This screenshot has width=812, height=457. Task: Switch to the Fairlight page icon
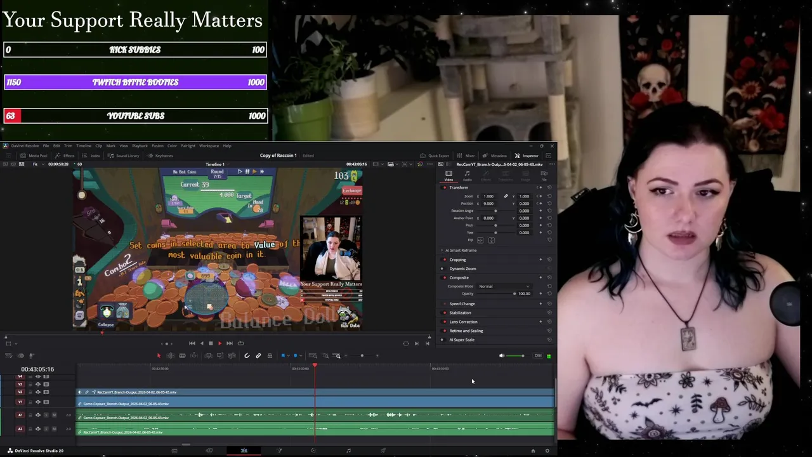(x=348, y=451)
